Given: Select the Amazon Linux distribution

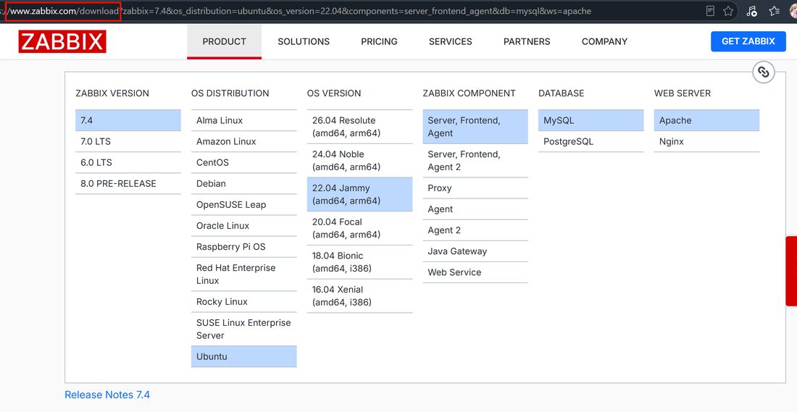Looking at the screenshot, I should 244,141.
